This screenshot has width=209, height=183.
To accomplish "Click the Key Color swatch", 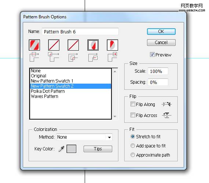I will [x=71, y=149].
